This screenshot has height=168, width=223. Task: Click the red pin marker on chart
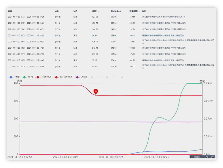[96, 91]
